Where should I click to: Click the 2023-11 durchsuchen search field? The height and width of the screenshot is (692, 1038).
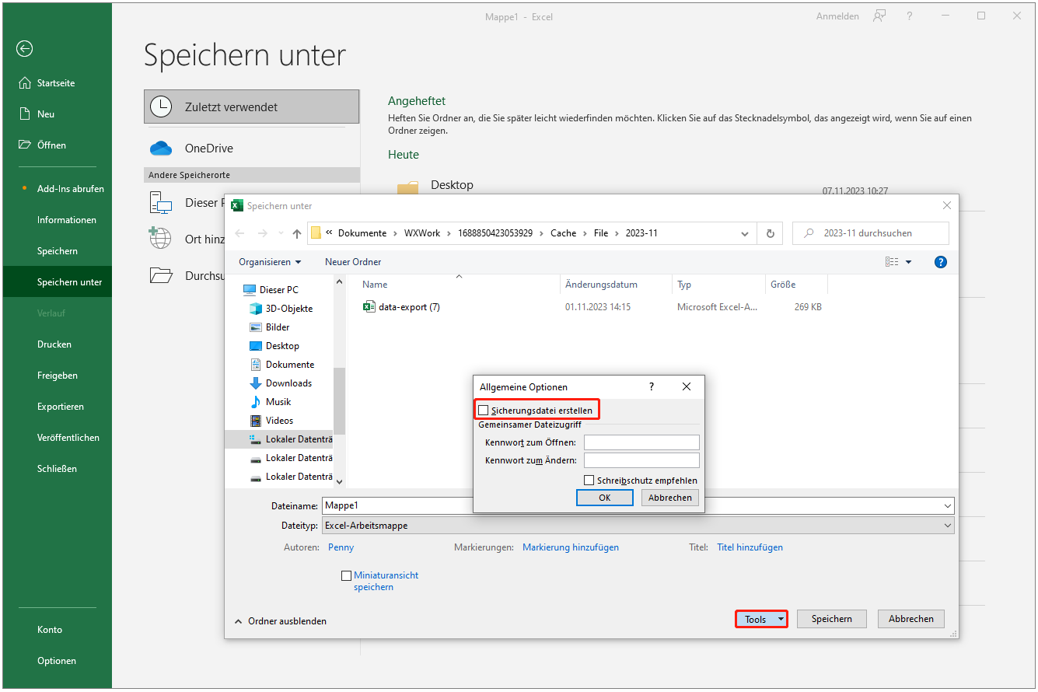point(871,233)
